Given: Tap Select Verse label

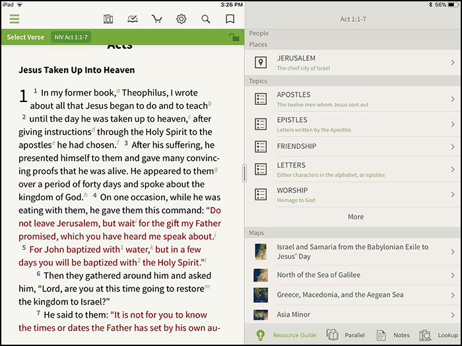Looking at the screenshot, I should pyautogui.click(x=25, y=37).
